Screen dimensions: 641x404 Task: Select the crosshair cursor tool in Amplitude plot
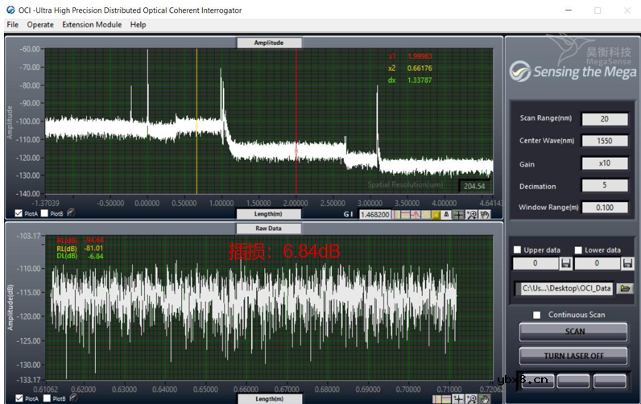pyautogui.click(x=458, y=215)
